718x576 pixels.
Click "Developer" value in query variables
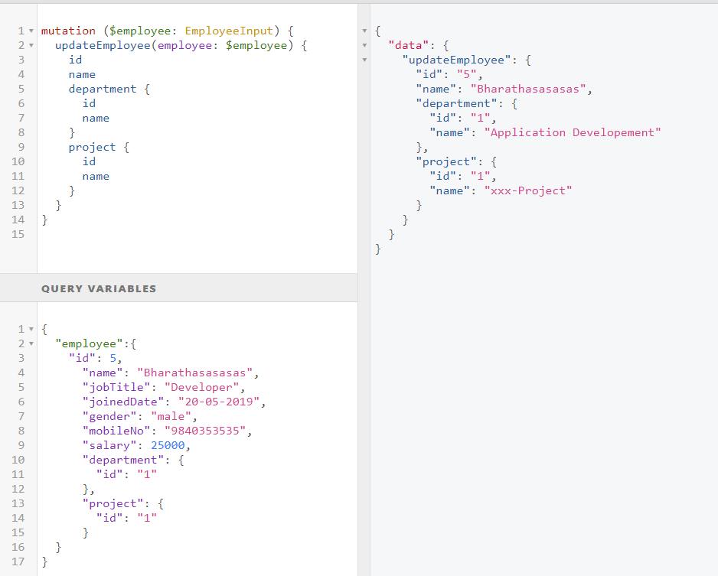coord(201,388)
